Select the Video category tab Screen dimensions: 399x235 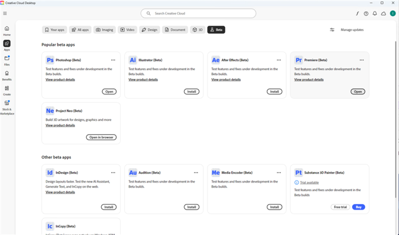coord(127,30)
